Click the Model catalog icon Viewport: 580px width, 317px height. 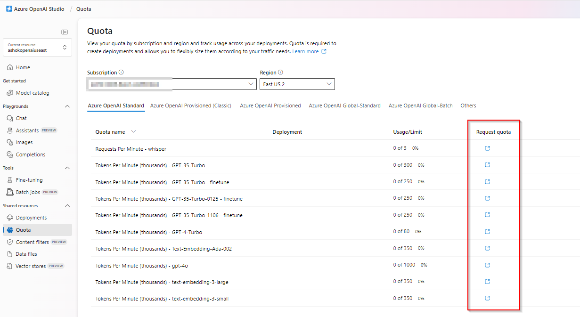[x=10, y=93]
